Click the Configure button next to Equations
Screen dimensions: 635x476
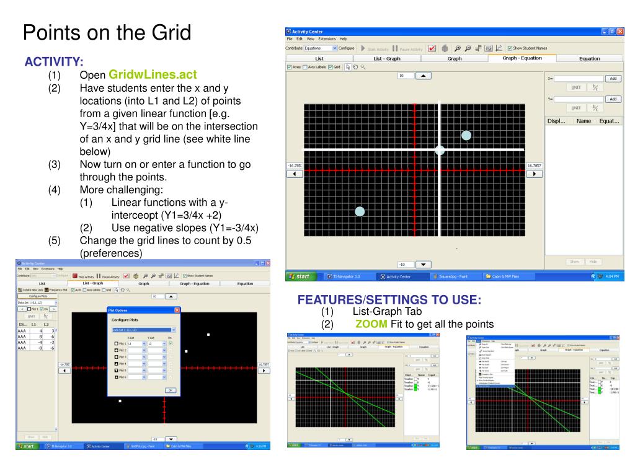[x=347, y=48]
